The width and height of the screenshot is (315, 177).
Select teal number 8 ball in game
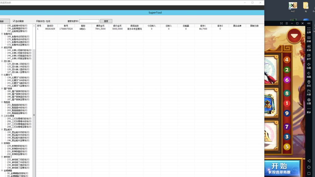(x=287, y=93)
